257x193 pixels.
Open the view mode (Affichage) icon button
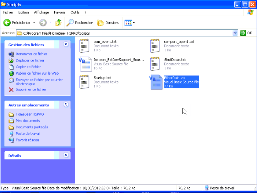click(128, 23)
